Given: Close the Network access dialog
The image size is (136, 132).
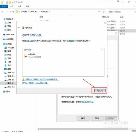Looking at the screenshot, I should click(105, 23).
